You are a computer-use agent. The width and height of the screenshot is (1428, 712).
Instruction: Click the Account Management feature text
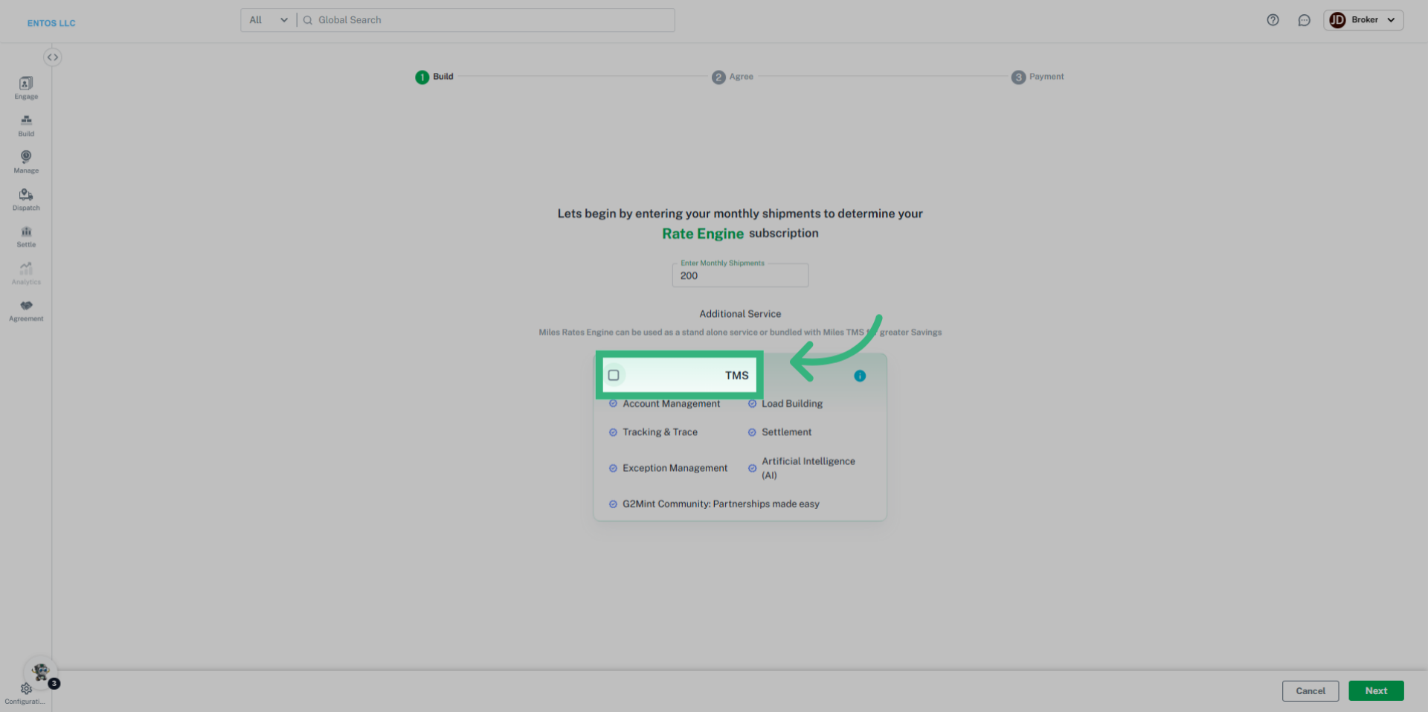click(x=672, y=404)
